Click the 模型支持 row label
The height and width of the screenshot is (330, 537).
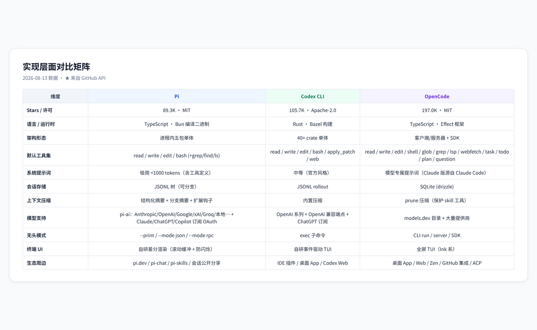point(37,218)
